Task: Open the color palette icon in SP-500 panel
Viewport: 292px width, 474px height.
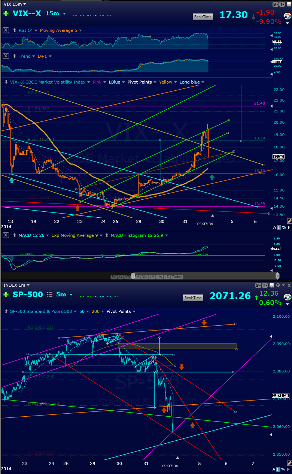Action: coord(287,297)
